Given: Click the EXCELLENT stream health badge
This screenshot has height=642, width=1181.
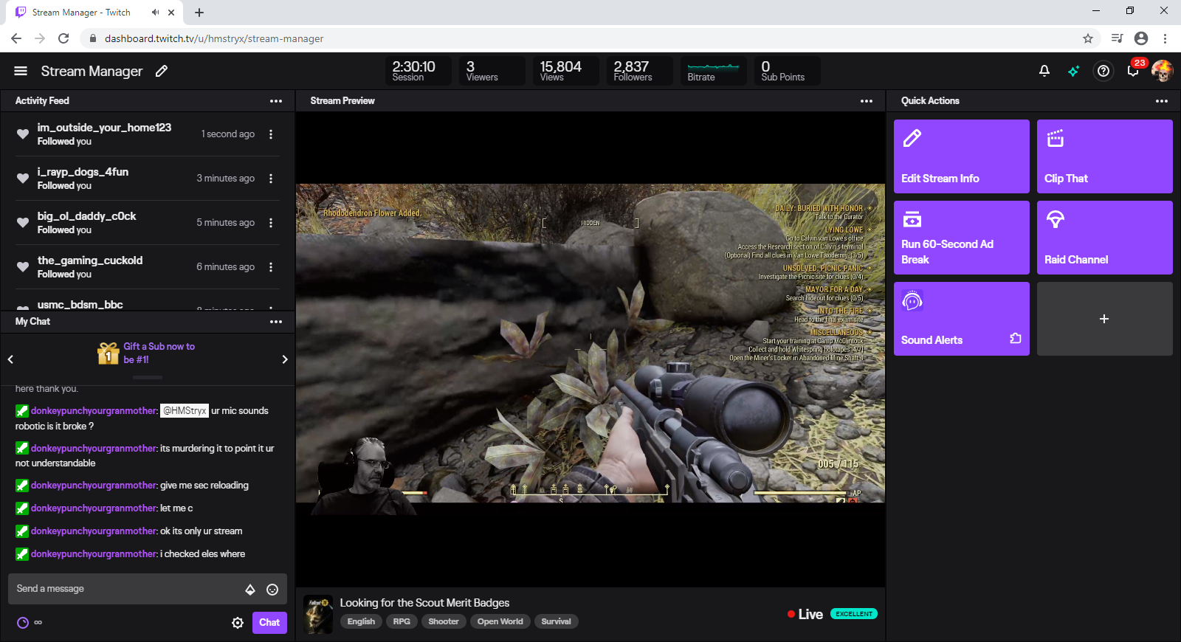Looking at the screenshot, I should pyautogui.click(x=854, y=614).
